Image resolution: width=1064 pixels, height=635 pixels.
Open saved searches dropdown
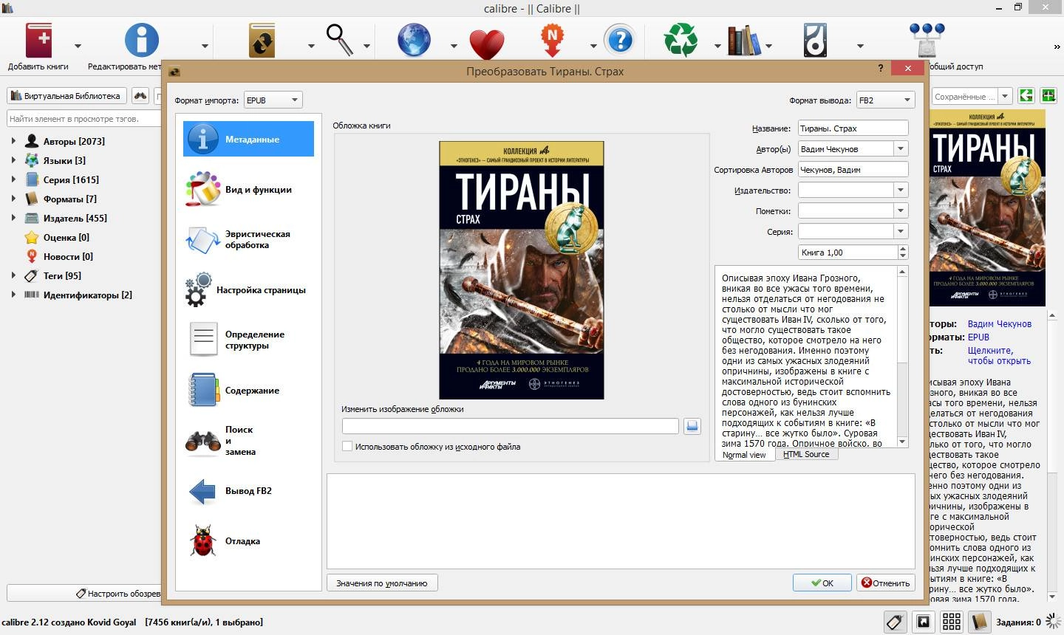1005,96
